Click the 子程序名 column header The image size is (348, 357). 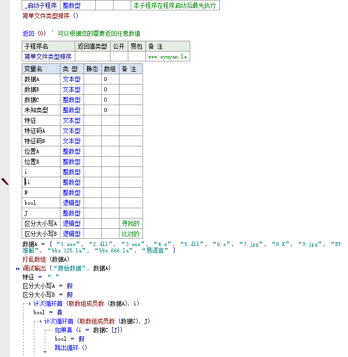pyautogui.click(x=48, y=46)
